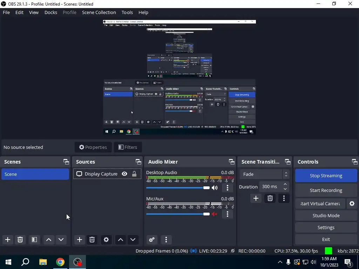The image size is (359, 269).
Task: Open the Tools menu
Action: [x=127, y=12]
